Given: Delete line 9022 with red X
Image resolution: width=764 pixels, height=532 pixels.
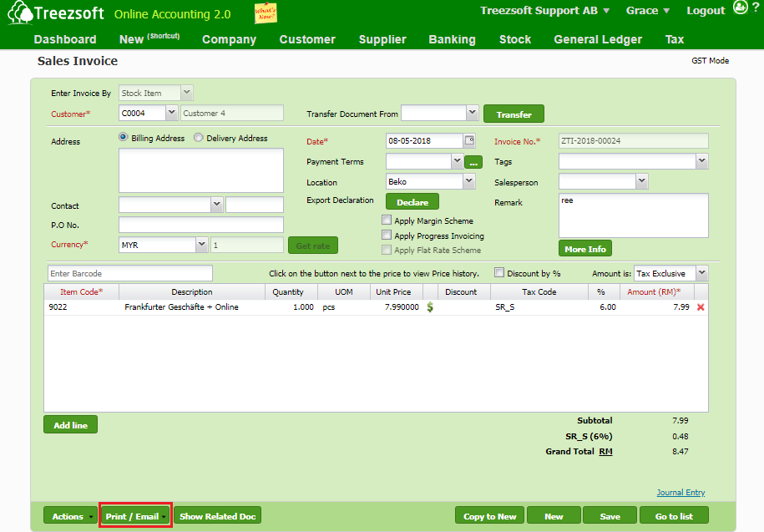Looking at the screenshot, I should tap(701, 307).
